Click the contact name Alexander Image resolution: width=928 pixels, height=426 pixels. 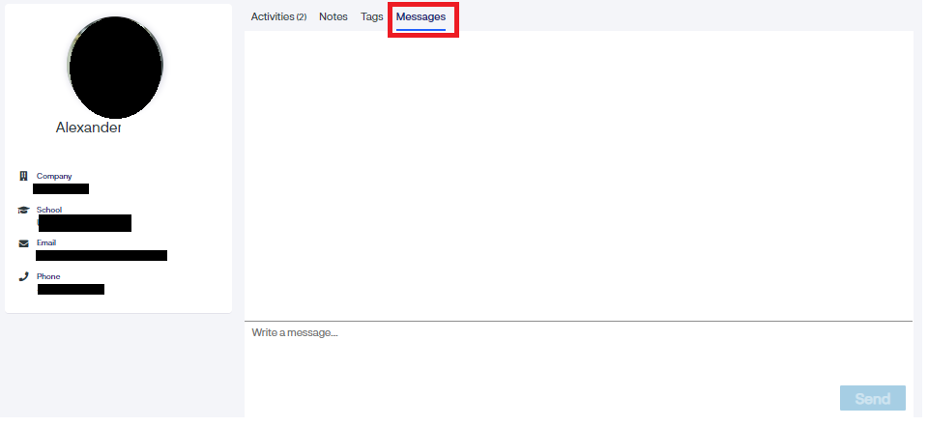(88, 128)
